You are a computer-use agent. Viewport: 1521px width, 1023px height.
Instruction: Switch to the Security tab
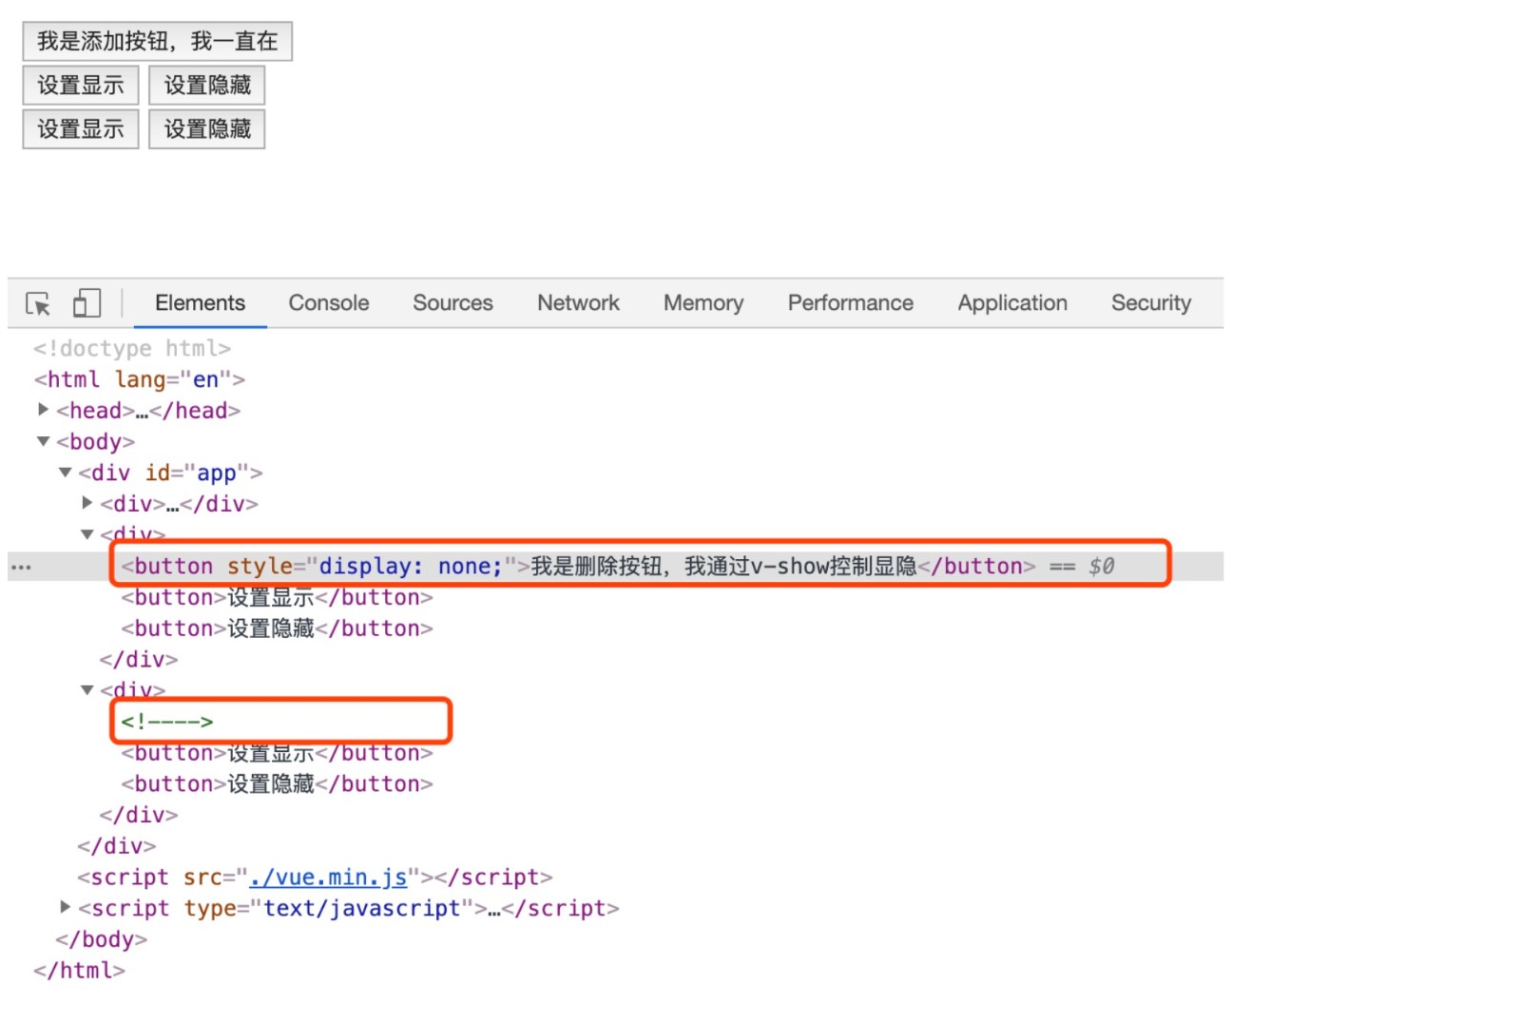click(x=1151, y=303)
